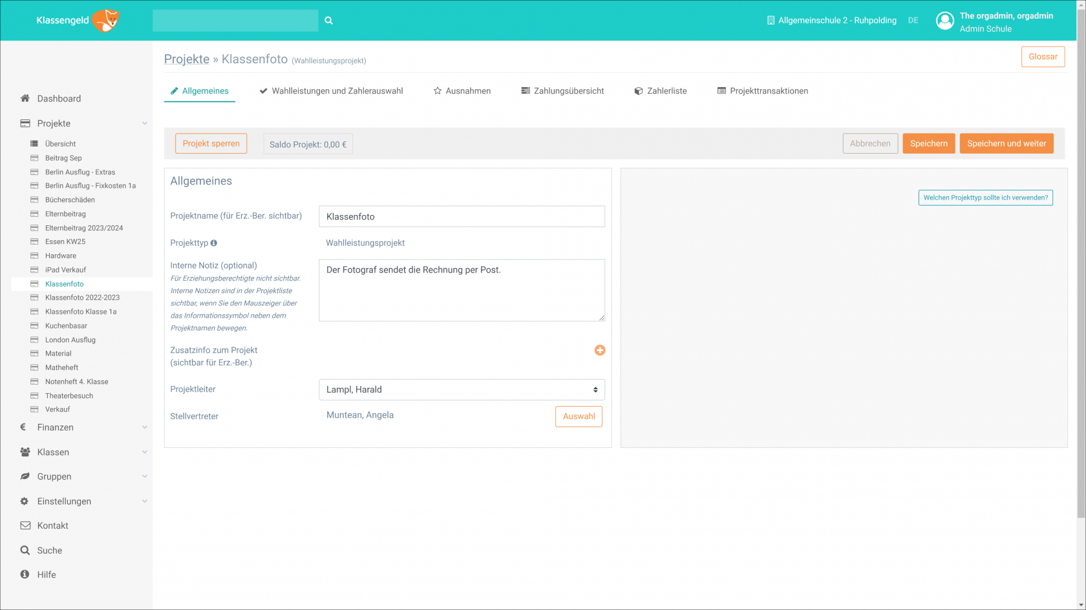1086x610 pixels.
Task: Click the magnifier icon beside Suche
Action: pos(25,550)
